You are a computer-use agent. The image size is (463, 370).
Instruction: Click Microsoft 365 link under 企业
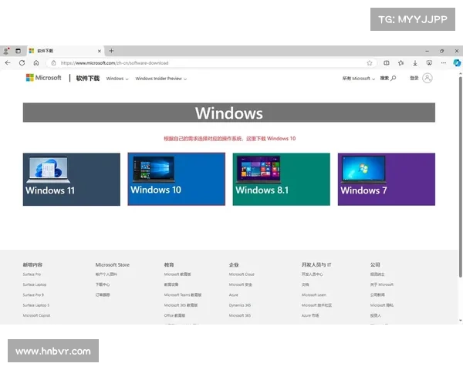point(240,315)
